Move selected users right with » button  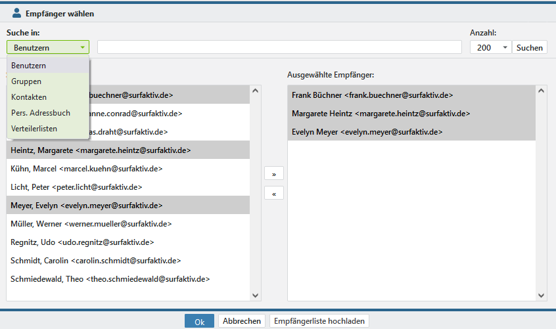(x=273, y=174)
